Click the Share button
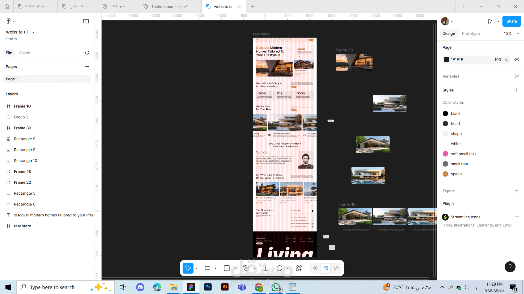 pos(511,21)
